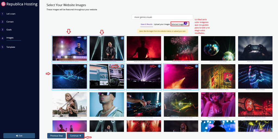Click the Exit button
The width and height of the screenshot is (278, 139).
point(19,135)
